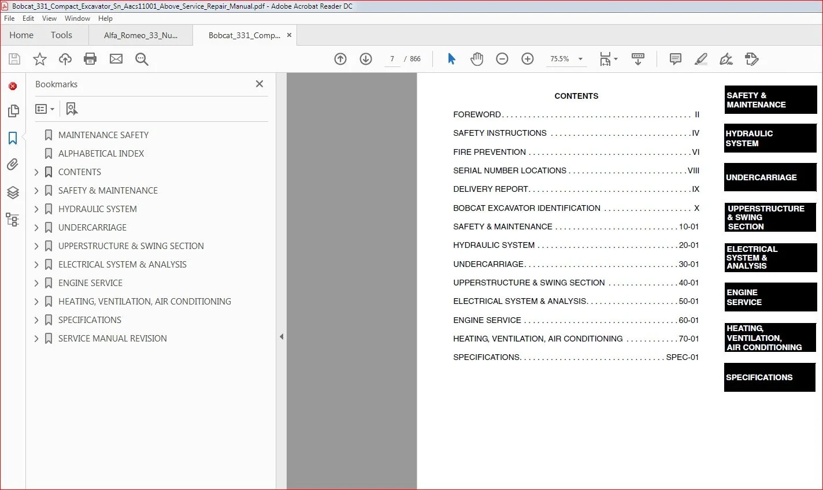Toggle Bookmarks panel sidebar icon
823x490 pixels.
pos(13,138)
